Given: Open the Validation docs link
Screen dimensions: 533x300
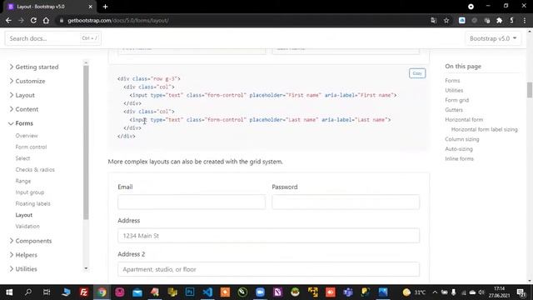Looking at the screenshot, I should point(27,226).
